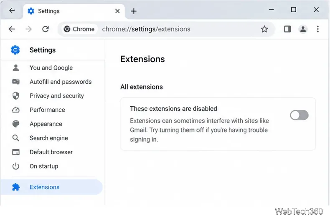330x223 pixels.
Task: Click the power icon for On startup
Action: tap(16, 166)
